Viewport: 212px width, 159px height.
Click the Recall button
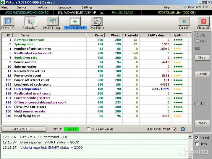coord(202,74)
